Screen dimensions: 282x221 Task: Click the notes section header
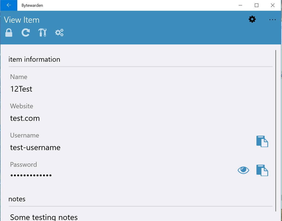pyautogui.click(x=17, y=199)
